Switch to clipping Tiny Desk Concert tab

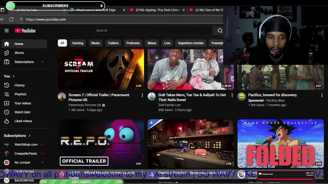pos(158,10)
